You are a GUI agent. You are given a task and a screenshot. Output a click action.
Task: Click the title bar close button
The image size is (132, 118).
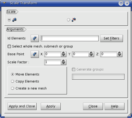(127, 3)
